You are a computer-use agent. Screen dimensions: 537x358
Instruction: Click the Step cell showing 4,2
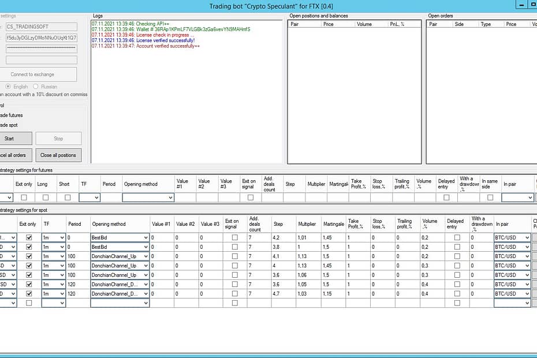pyautogui.click(x=284, y=237)
